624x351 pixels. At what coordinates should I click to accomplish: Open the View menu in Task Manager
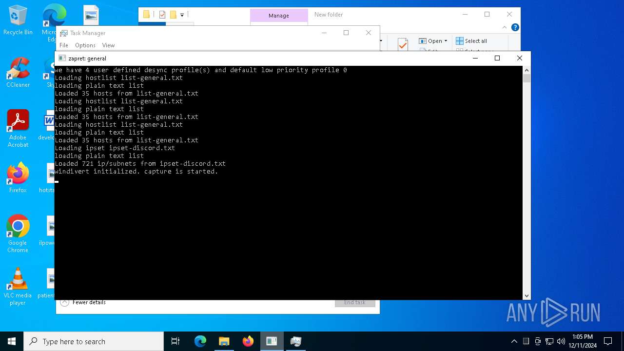[x=108, y=45]
